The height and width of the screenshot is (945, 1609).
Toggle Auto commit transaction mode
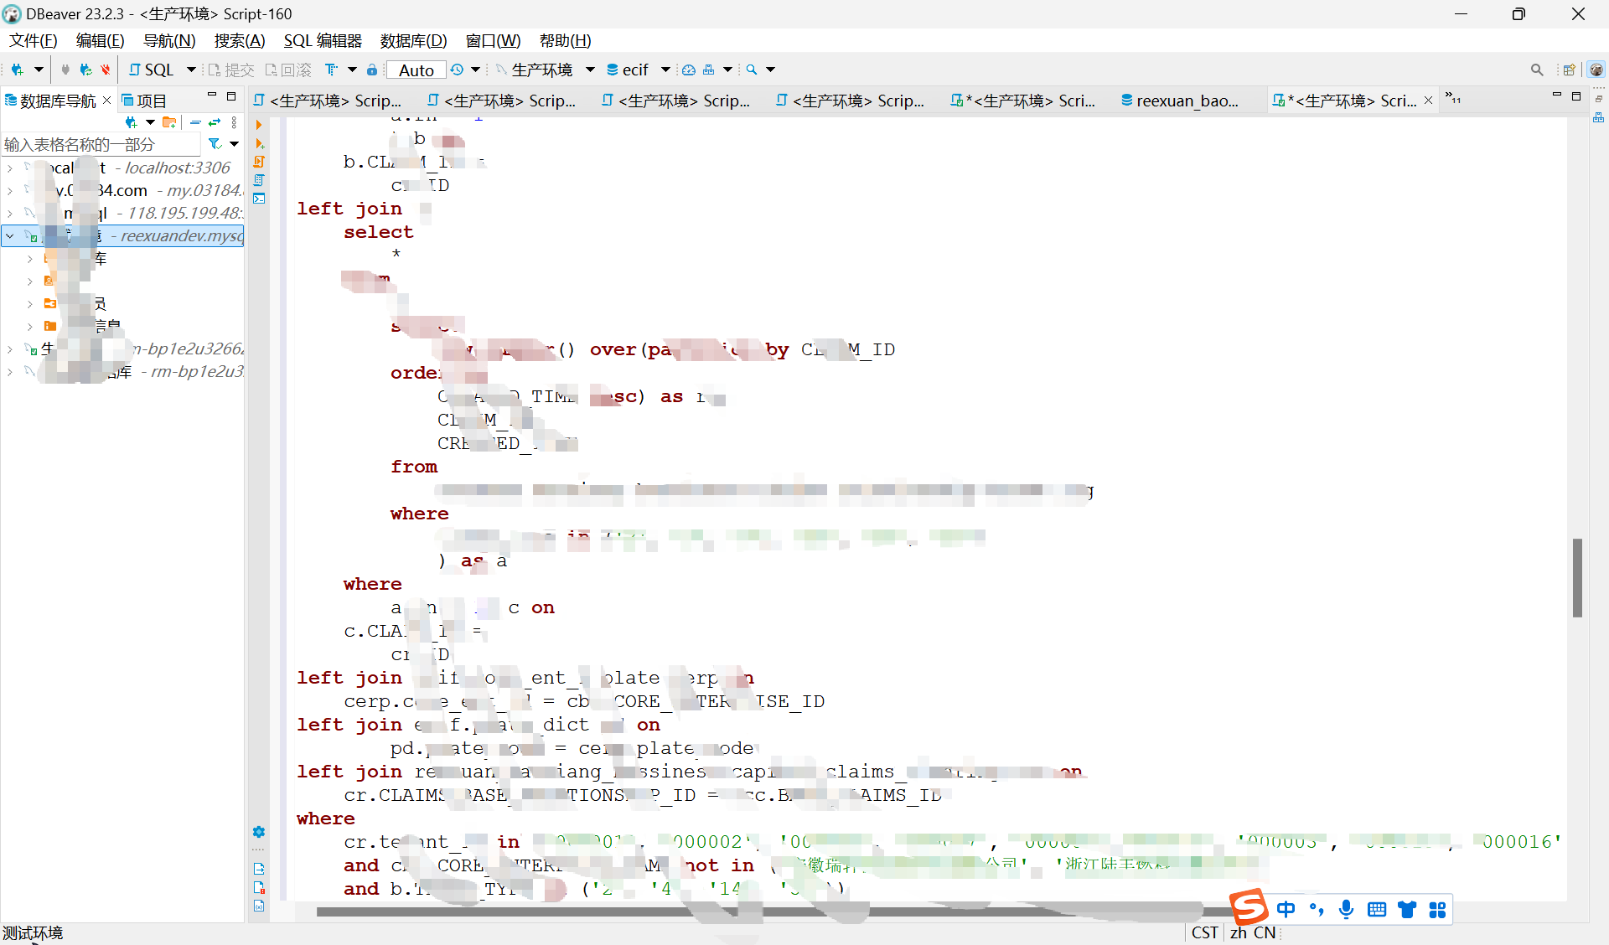[x=416, y=70]
